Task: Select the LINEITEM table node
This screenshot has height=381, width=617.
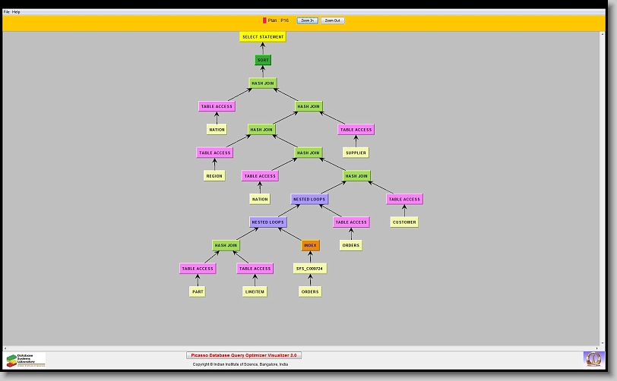Action: pos(255,291)
